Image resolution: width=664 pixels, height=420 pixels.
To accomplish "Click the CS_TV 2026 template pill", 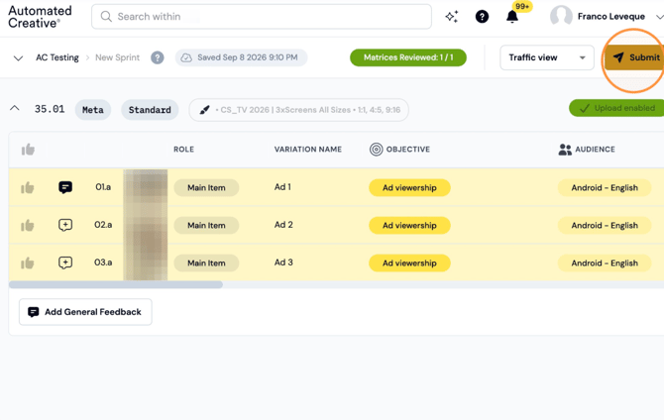I will point(299,110).
